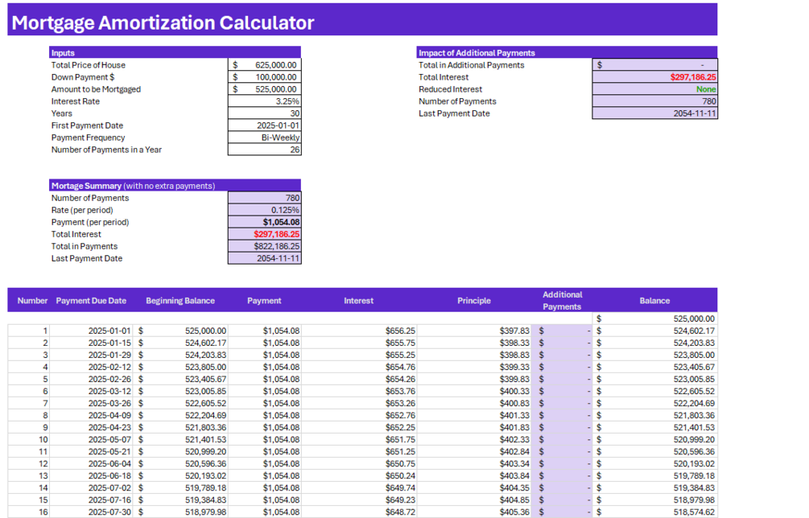Click the interest amount $656.25

[x=359, y=331]
